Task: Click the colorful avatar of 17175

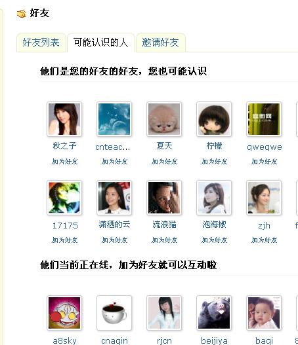Action: [x=64, y=198]
